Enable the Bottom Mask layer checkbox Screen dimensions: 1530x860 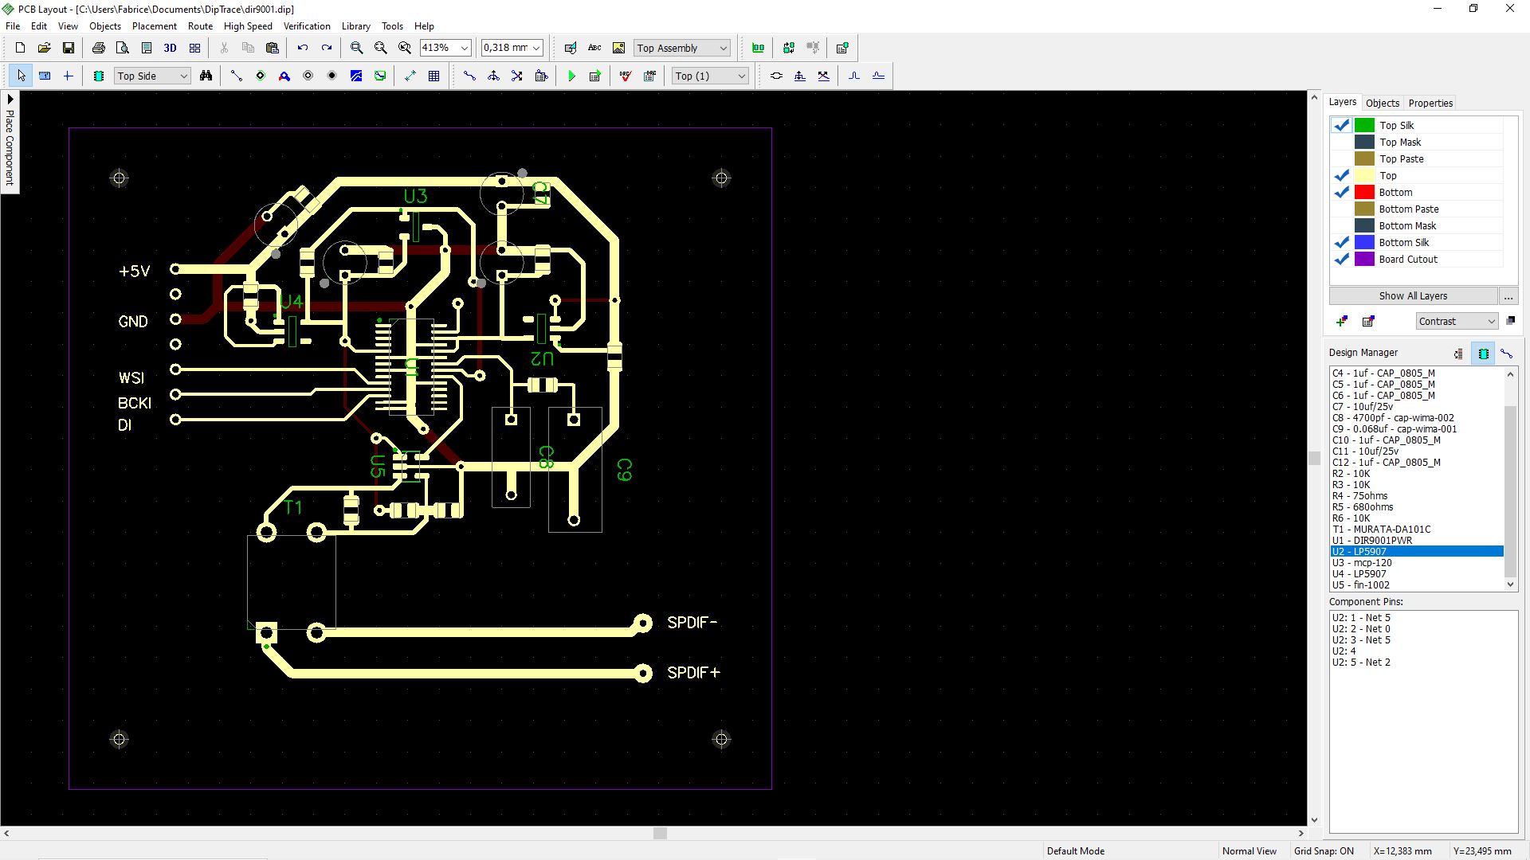click(x=1341, y=225)
